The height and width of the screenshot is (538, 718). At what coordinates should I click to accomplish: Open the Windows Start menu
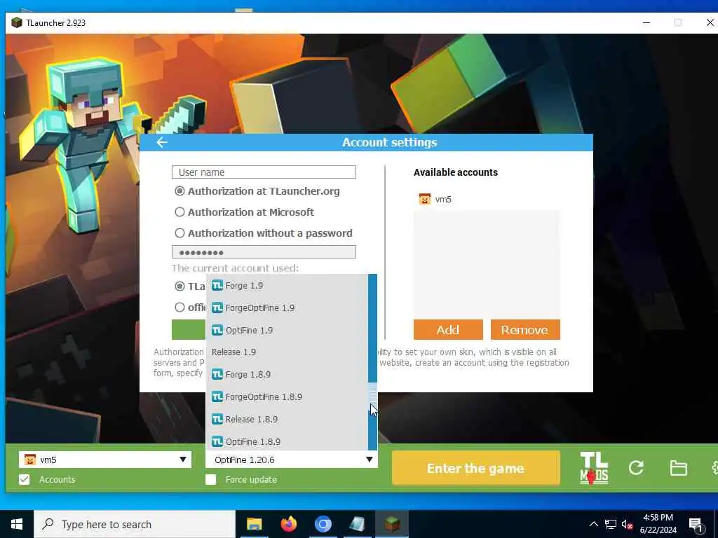17,524
